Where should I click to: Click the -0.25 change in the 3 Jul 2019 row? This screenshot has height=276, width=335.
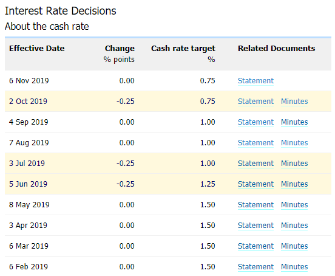126,164
